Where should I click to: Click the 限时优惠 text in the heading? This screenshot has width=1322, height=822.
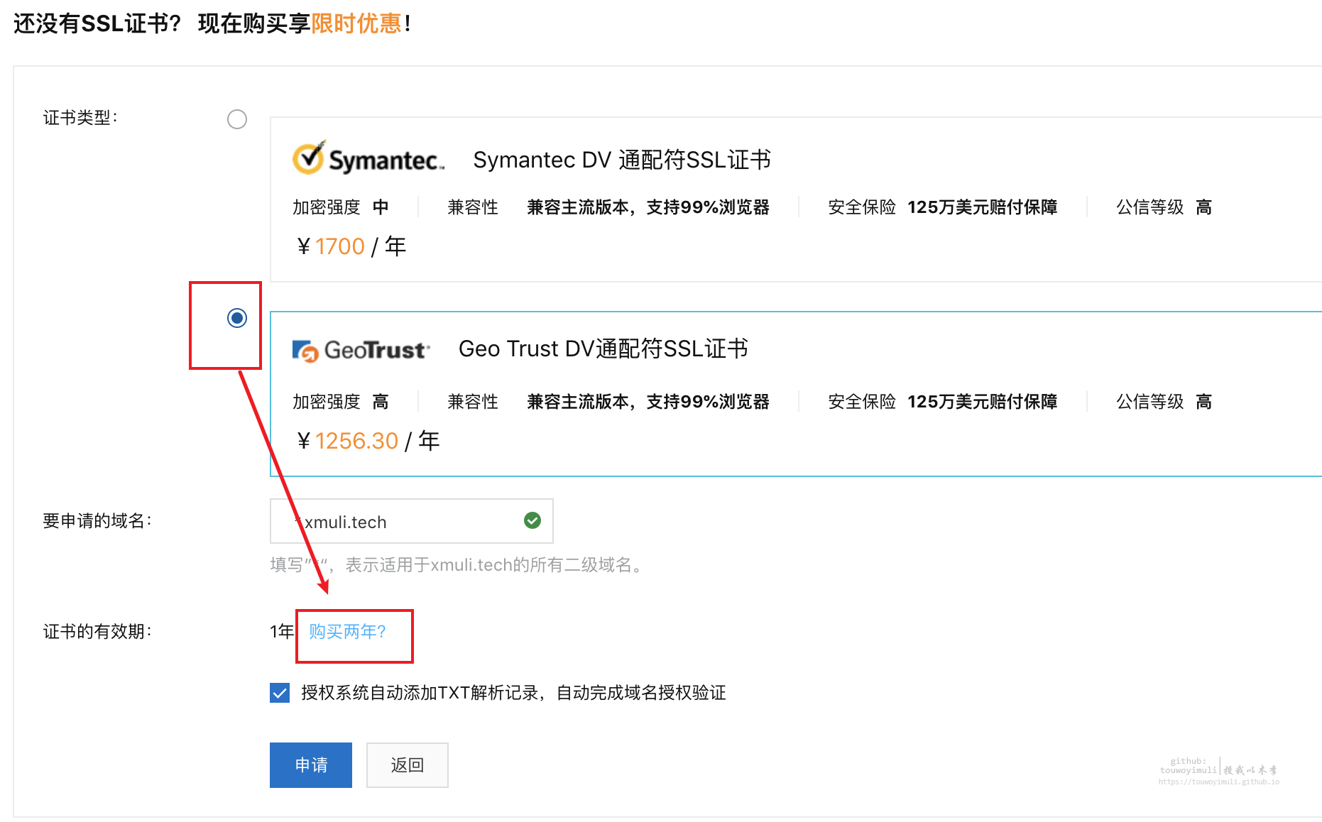[356, 23]
